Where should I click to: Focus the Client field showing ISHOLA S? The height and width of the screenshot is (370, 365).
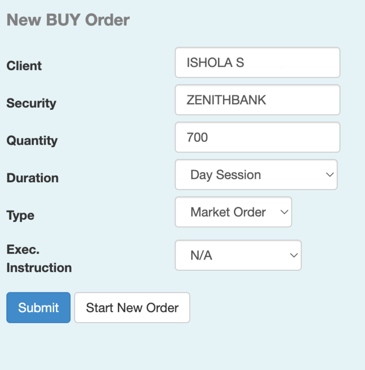pyautogui.click(x=257, y=63)
